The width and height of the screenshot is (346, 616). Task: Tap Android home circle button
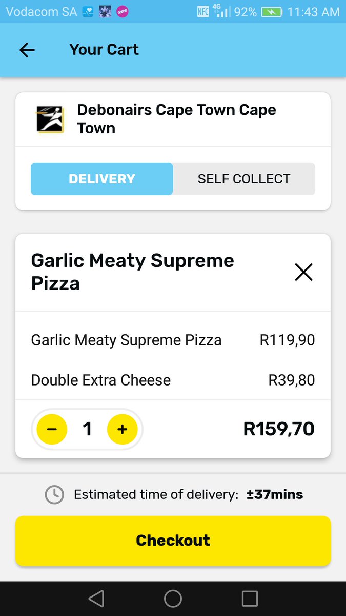[173, 599]
